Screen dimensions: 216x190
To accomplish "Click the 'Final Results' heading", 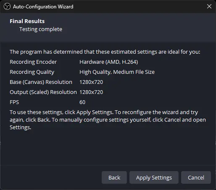I will [27, 21].
